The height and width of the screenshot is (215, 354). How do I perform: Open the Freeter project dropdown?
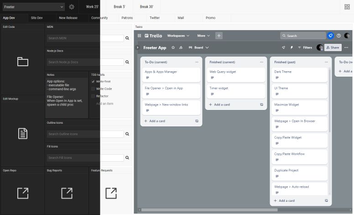[x=34, y=7]
